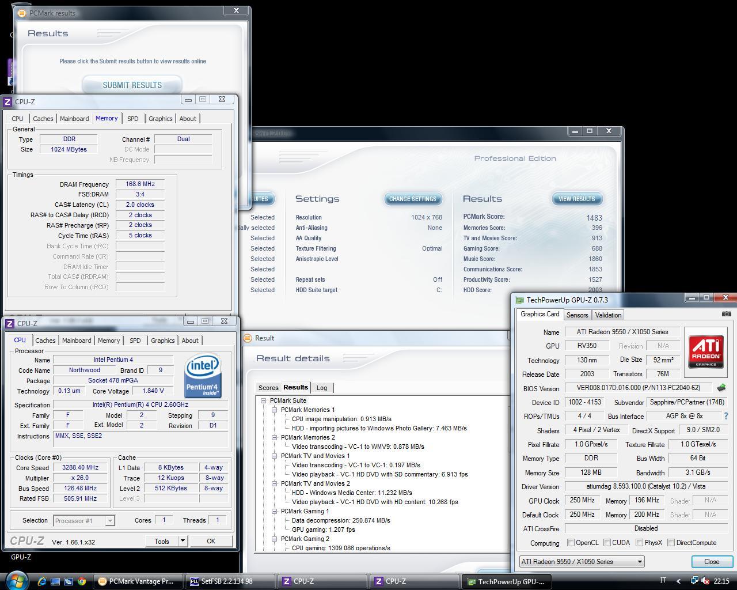This screenshot has width=737, height=590.
Task: Click the network tray icon
Action: 694,581
